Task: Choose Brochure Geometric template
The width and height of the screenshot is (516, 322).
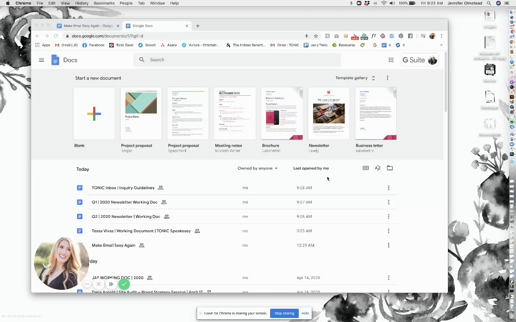Action: point(282,113)
